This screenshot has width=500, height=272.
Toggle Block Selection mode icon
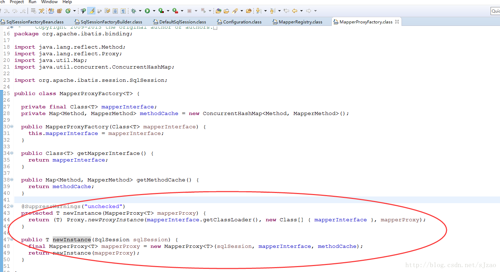pos(115,11)
